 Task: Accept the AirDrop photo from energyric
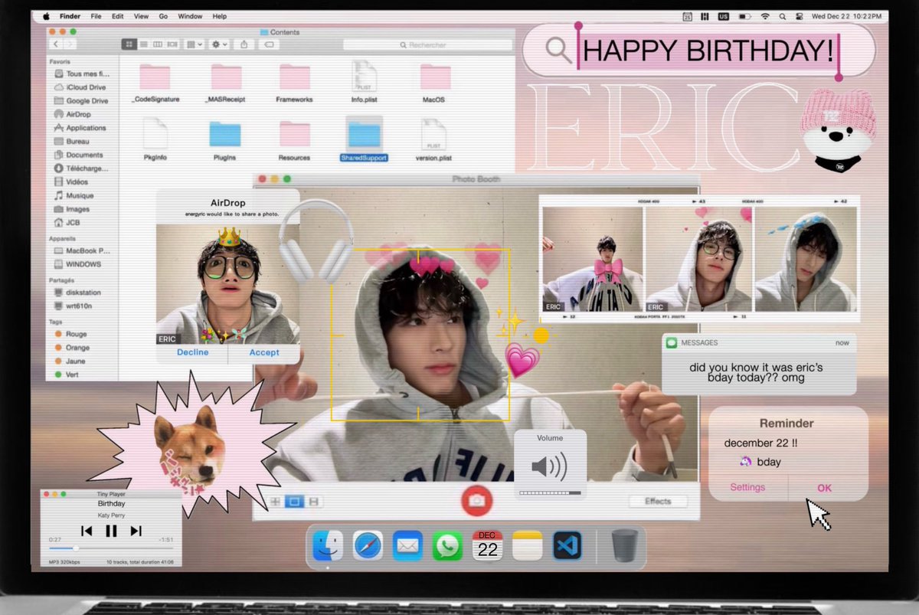[263, 352]
